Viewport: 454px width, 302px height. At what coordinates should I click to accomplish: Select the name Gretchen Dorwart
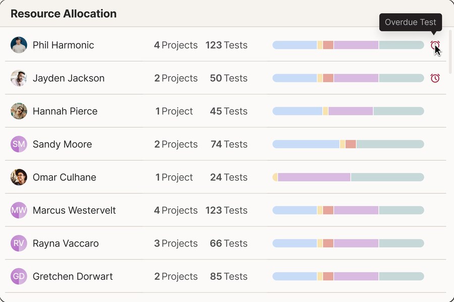coord(73,276)
